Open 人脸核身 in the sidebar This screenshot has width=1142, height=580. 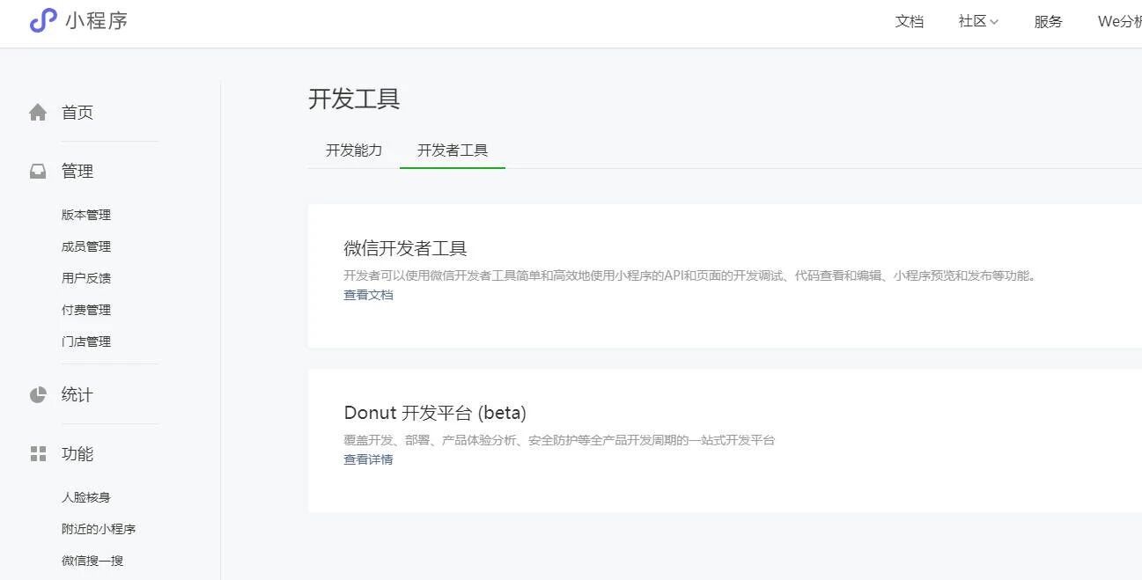pyautogui.click(x=86, y=497)
